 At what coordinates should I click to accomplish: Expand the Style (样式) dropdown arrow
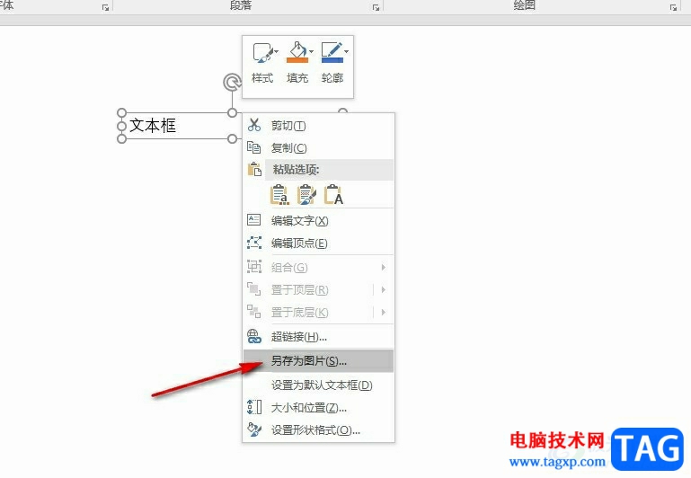click(277, 52)
